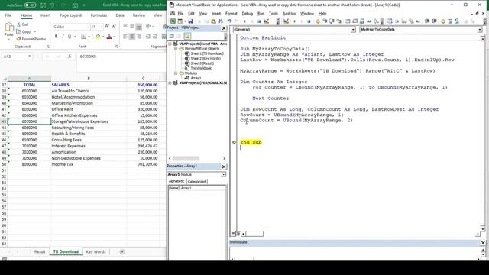Select cell A50 containing 8090000
489x275 pixels.
click(29, 164)
